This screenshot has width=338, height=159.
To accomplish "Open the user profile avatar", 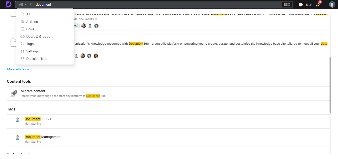I will (332, 4).
